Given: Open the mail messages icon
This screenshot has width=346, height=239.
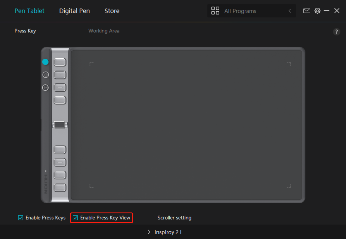Looking at the screenshot, I should point(307,11).
